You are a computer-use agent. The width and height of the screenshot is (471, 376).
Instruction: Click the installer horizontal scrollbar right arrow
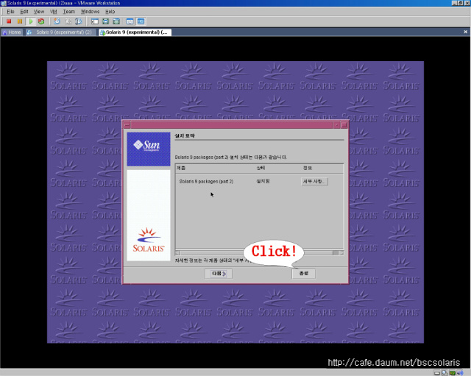pyautogui.click(x=341, y=253)
